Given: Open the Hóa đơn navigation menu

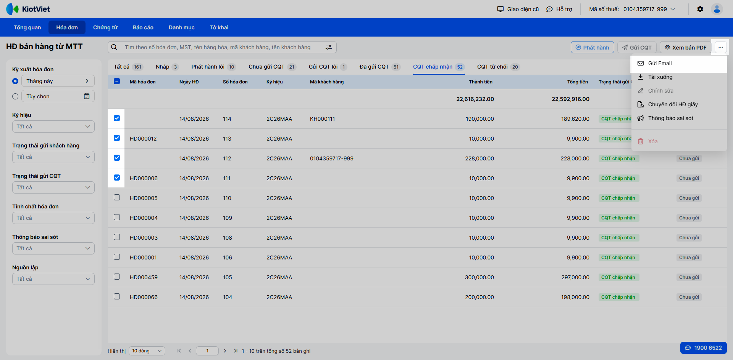Looking at the screenshot, I should point(67,27).
